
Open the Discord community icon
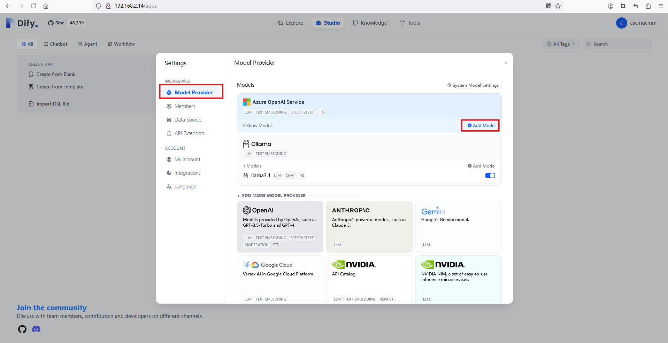36,329
